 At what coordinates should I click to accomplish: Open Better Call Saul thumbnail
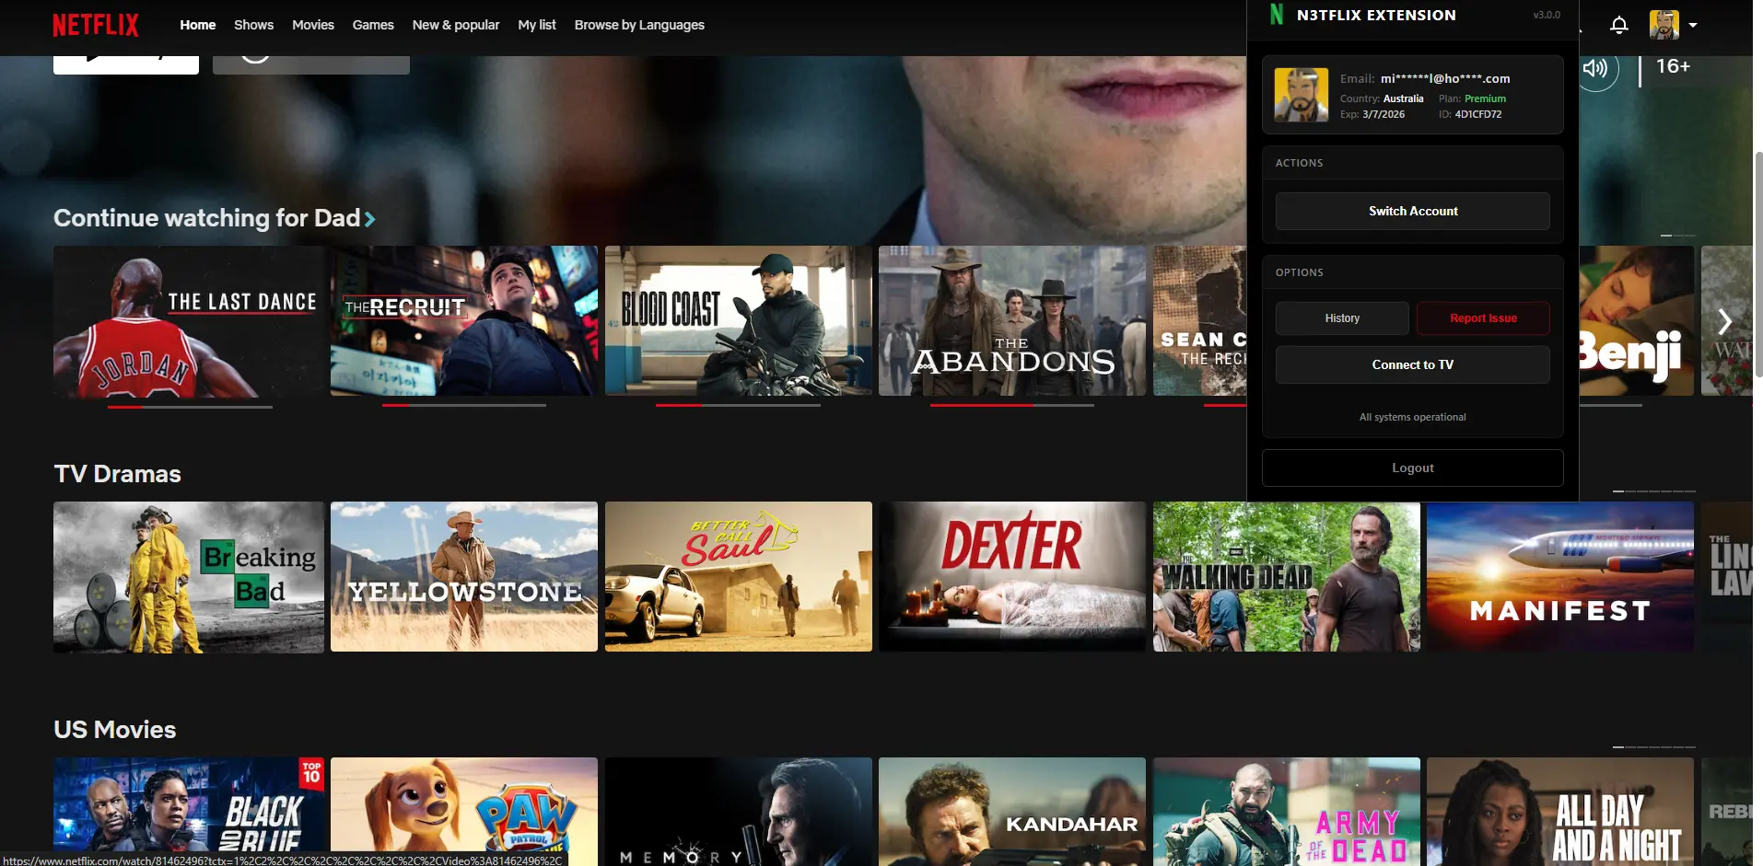click(x=739, y=577)
